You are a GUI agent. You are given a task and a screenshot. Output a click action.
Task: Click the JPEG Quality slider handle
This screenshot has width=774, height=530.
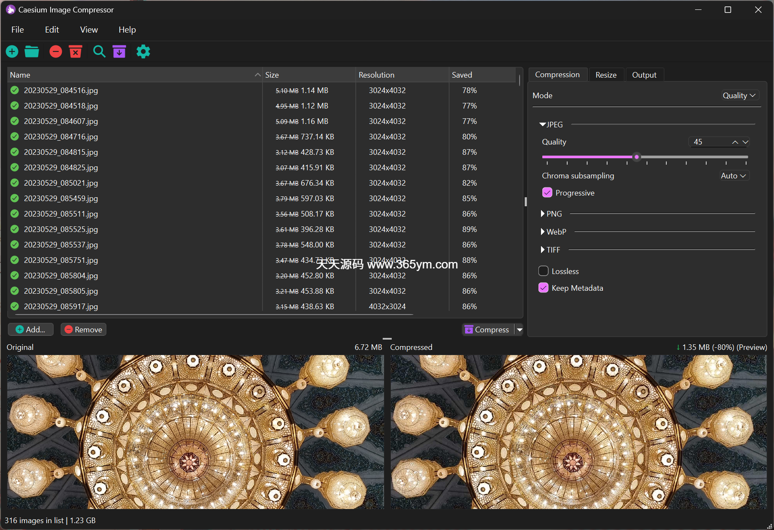coord(637,157)
